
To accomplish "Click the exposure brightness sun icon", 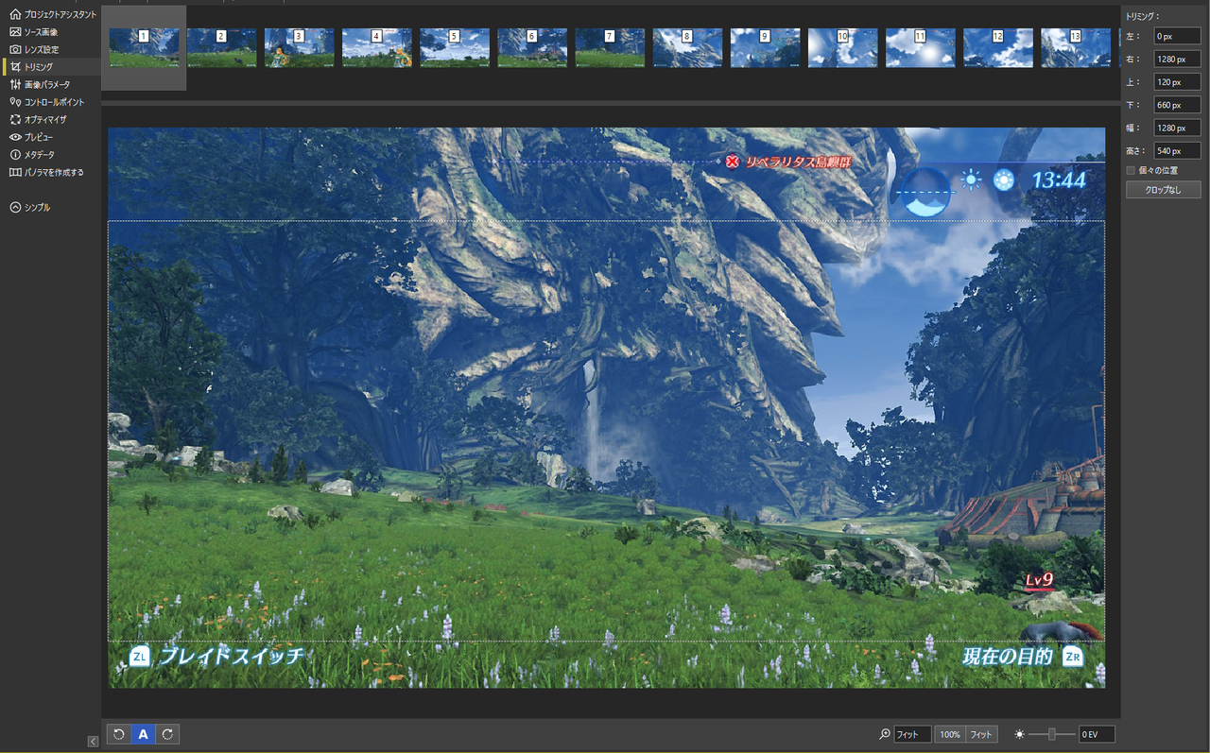I will [1019, 734].
